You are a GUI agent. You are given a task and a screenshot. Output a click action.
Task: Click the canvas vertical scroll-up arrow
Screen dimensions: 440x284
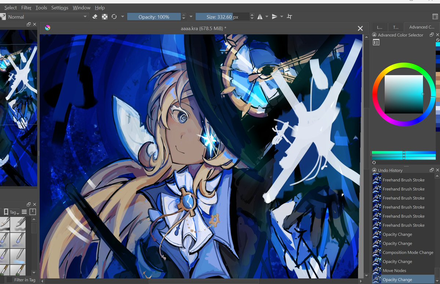pos(366,37)
